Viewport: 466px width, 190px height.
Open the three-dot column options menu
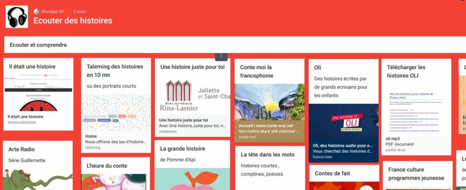(221, 56)
